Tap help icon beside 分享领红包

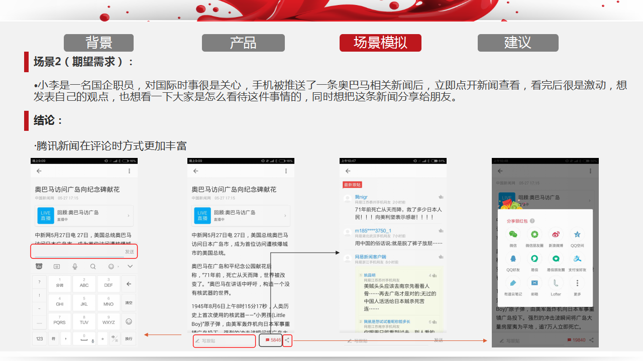coord(532,221)
